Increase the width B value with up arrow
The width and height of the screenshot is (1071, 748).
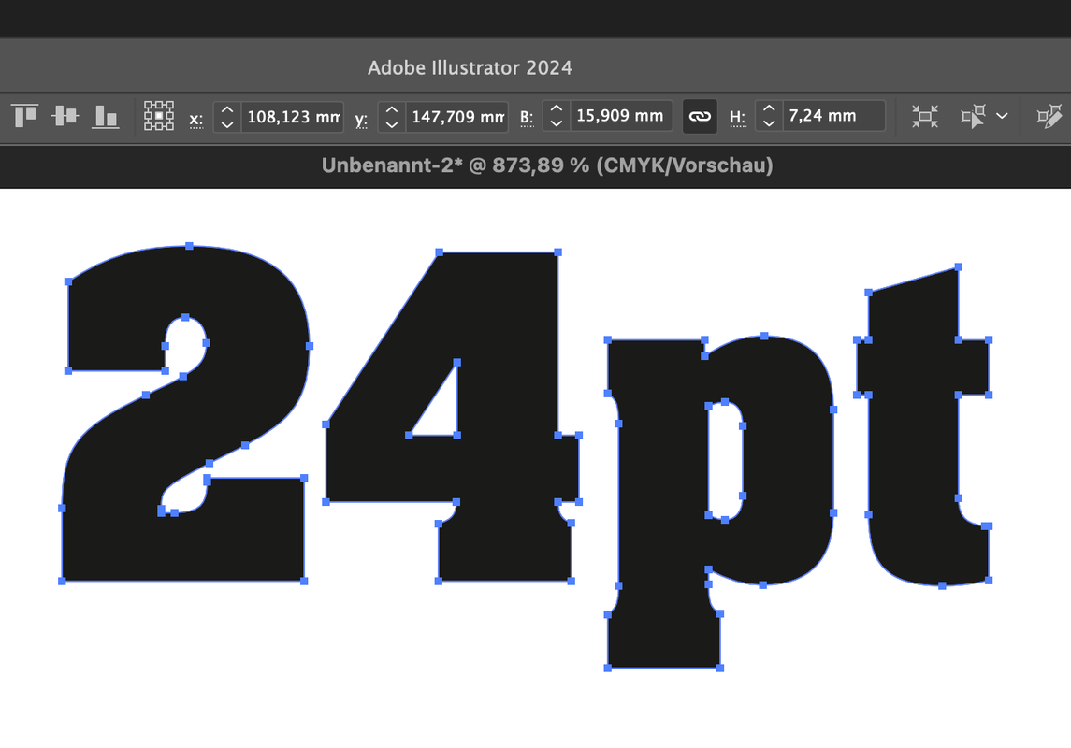click(557, 108)
